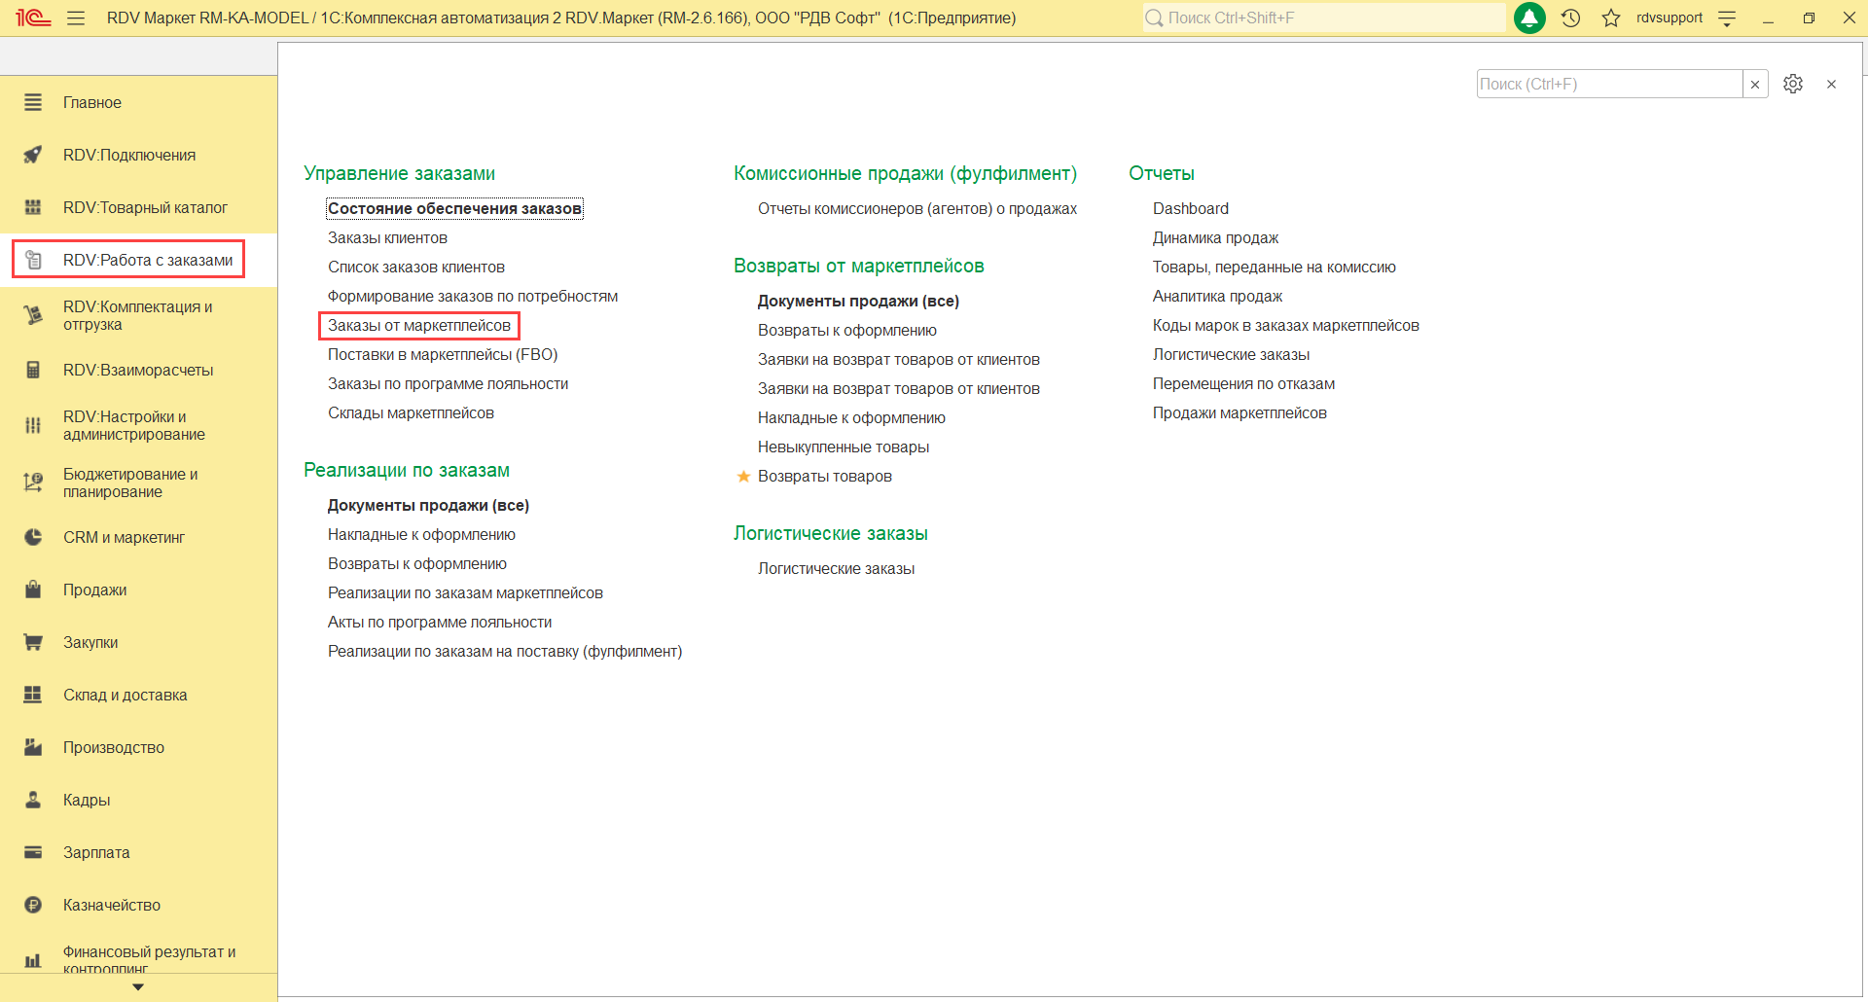The image size is (1868, 1002).
Task: Click the Закупки cart icon
Action: (33, 642)
